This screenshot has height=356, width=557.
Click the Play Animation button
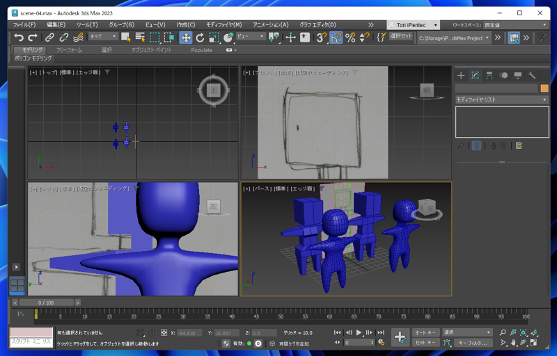pyautogui.click(x=359, y=332)
